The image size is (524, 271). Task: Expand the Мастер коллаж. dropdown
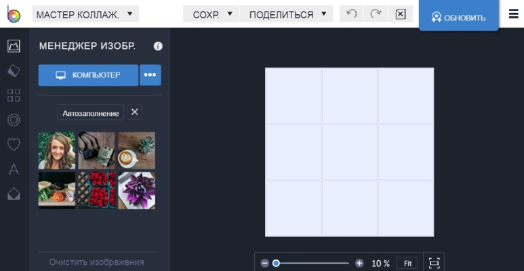click(x=85, y=14)
